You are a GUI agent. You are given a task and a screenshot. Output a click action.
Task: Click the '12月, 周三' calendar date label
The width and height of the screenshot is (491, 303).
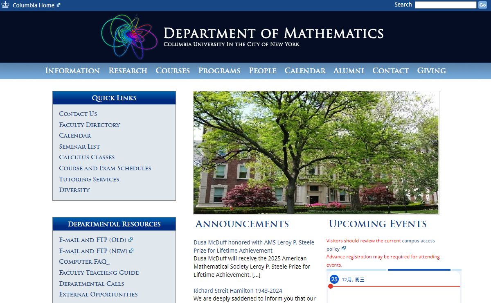[x=353, y=280]
